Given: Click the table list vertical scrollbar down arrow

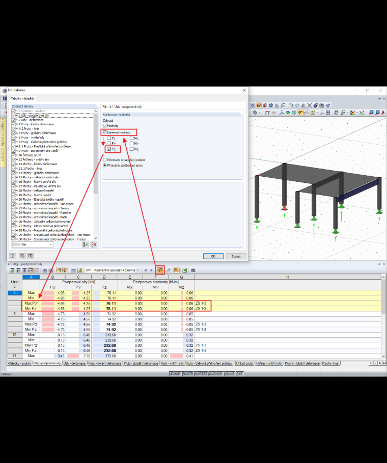Looking at the screenshot, I should tap(95, 238).
